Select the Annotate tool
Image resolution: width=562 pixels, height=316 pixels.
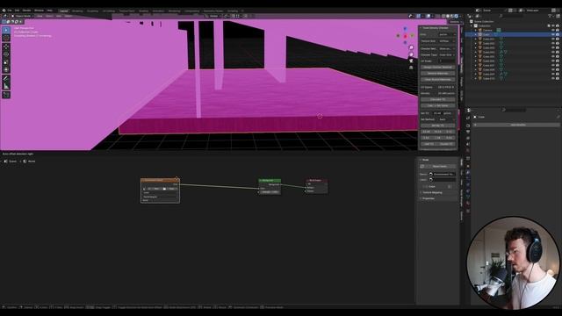pyautogui.click(x=6, y=78)
